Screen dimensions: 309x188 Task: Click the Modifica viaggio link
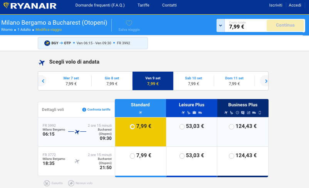coord(49,30)
